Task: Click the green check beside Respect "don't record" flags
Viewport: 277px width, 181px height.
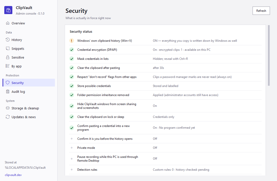Action: 72,77
